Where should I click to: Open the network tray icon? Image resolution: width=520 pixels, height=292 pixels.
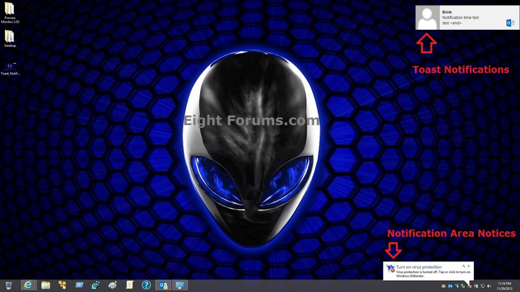(x=483, y=286)
